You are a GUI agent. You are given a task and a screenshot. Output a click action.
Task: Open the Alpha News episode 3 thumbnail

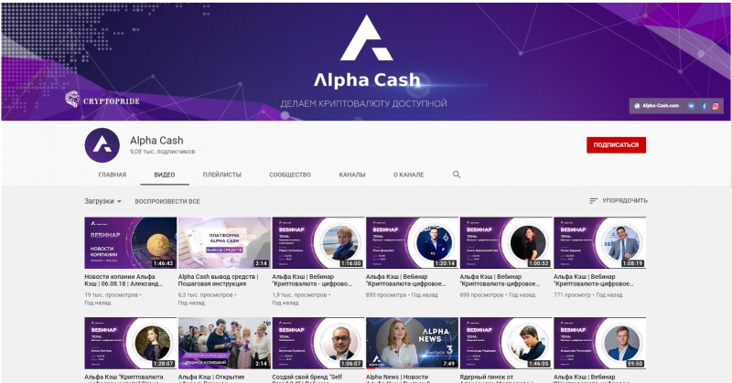[x=413, y=343]
